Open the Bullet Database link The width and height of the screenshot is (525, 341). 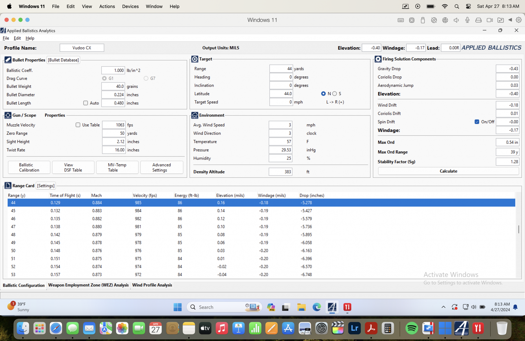pyautogui.click(x=63, y=60)
